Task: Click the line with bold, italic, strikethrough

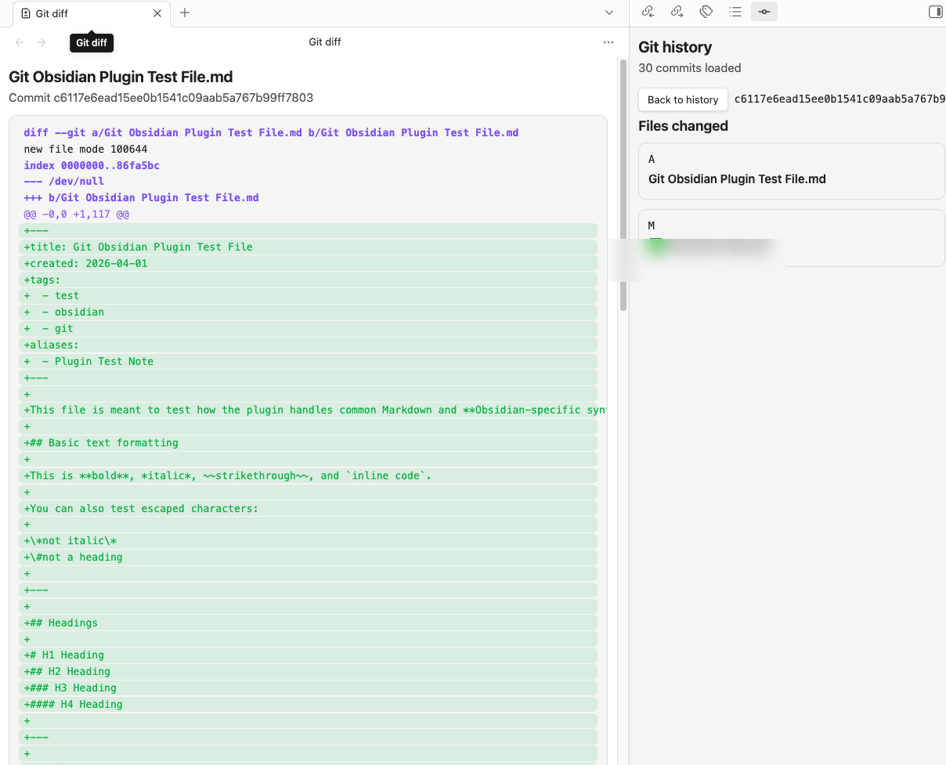Action: (309, 475)
